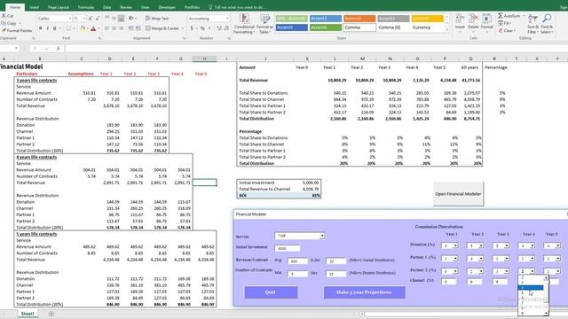Click the Copy icon in Clipboard group
Screen dimensions: 568x319
pos(4,23)
